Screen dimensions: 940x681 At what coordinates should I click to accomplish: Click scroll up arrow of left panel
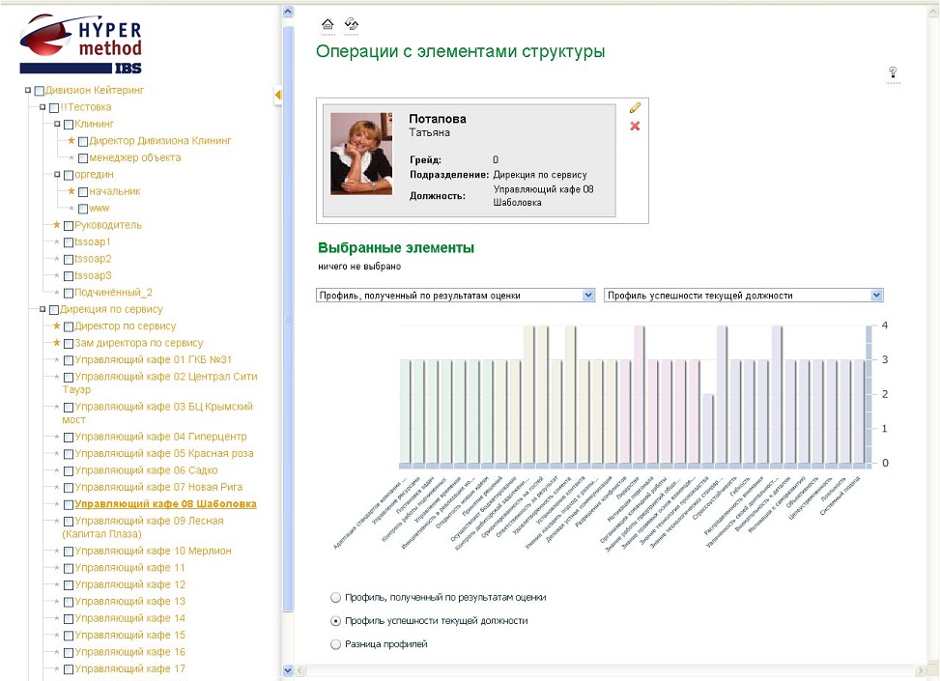(288, 12)
